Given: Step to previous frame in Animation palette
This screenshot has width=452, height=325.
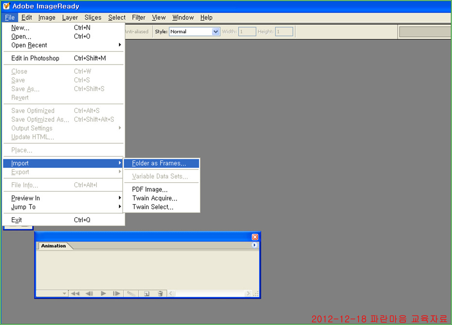Looking at the screenshot, I should (x=89, y=293).
